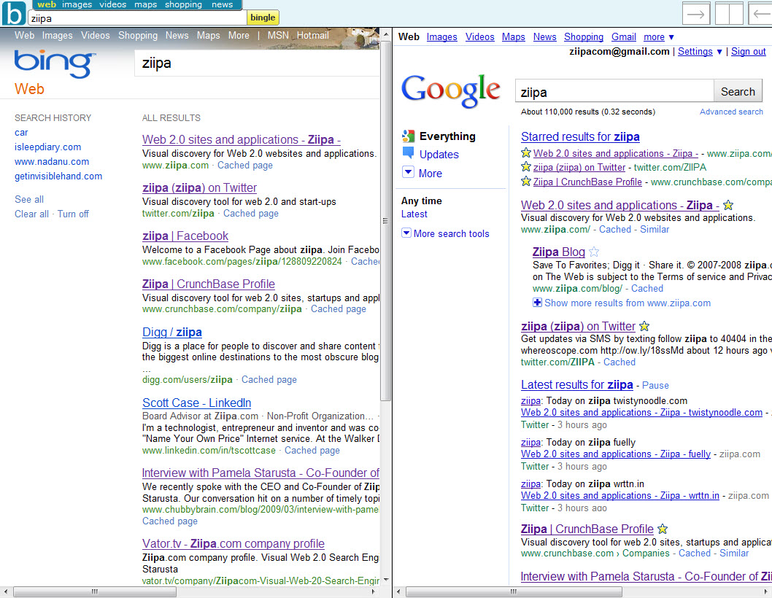Toggle star on Ziipa Blog result
The height and width of the screenshot is (598, 772).
click(x=594, y=252)
